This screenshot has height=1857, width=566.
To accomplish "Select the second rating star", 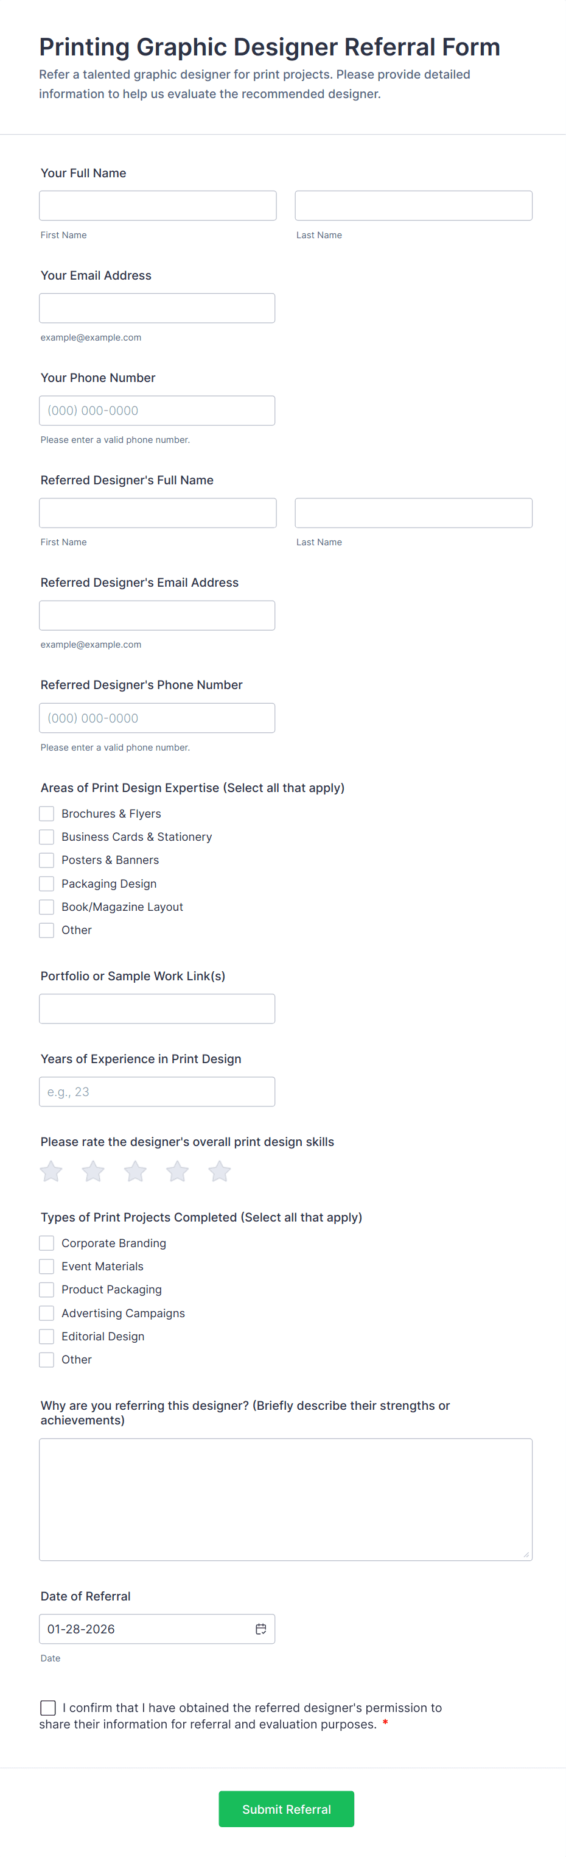I will click(93, 1172).
